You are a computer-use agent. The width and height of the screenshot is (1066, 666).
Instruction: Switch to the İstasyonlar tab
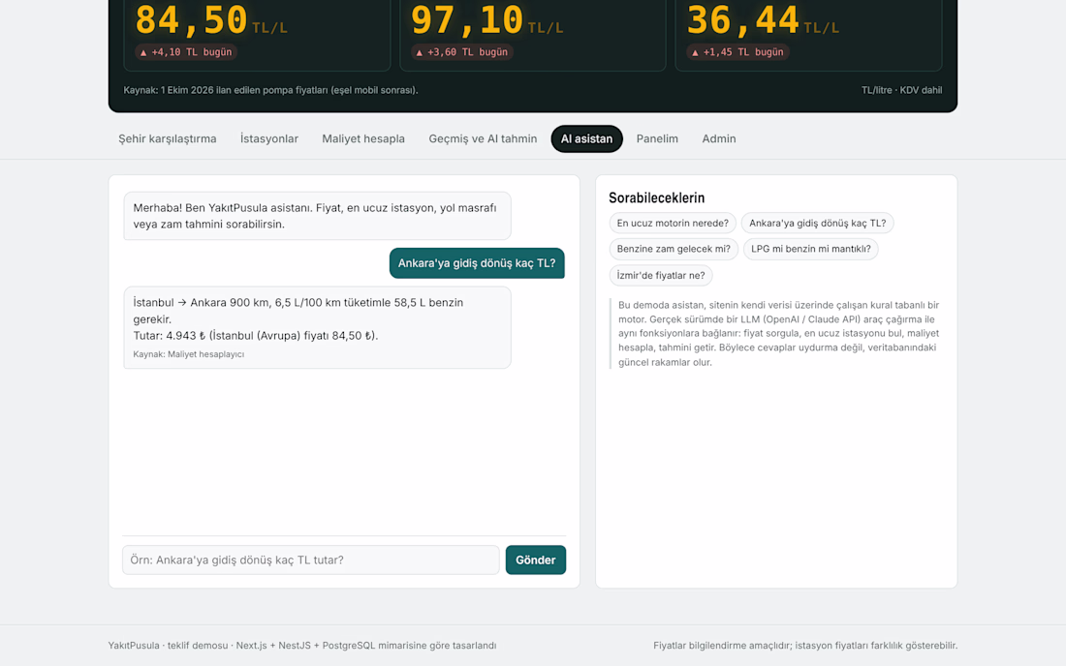pyautogui.click(x=269, y=138)
